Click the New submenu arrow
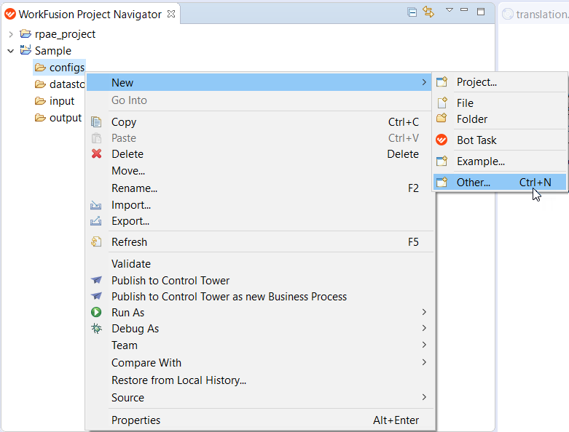569x432 pixels. pos(424,82)
